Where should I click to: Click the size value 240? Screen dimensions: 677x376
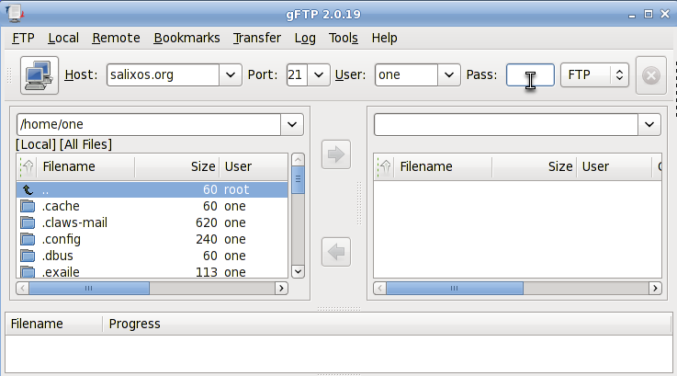207,239
